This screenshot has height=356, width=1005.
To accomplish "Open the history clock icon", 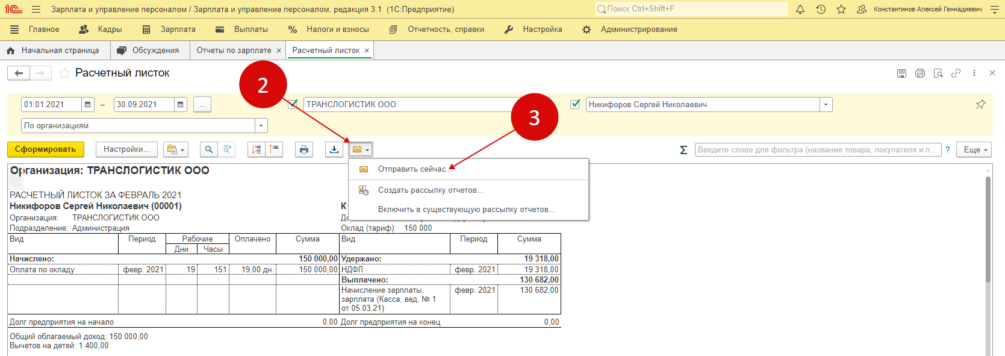I will (821, 10).
